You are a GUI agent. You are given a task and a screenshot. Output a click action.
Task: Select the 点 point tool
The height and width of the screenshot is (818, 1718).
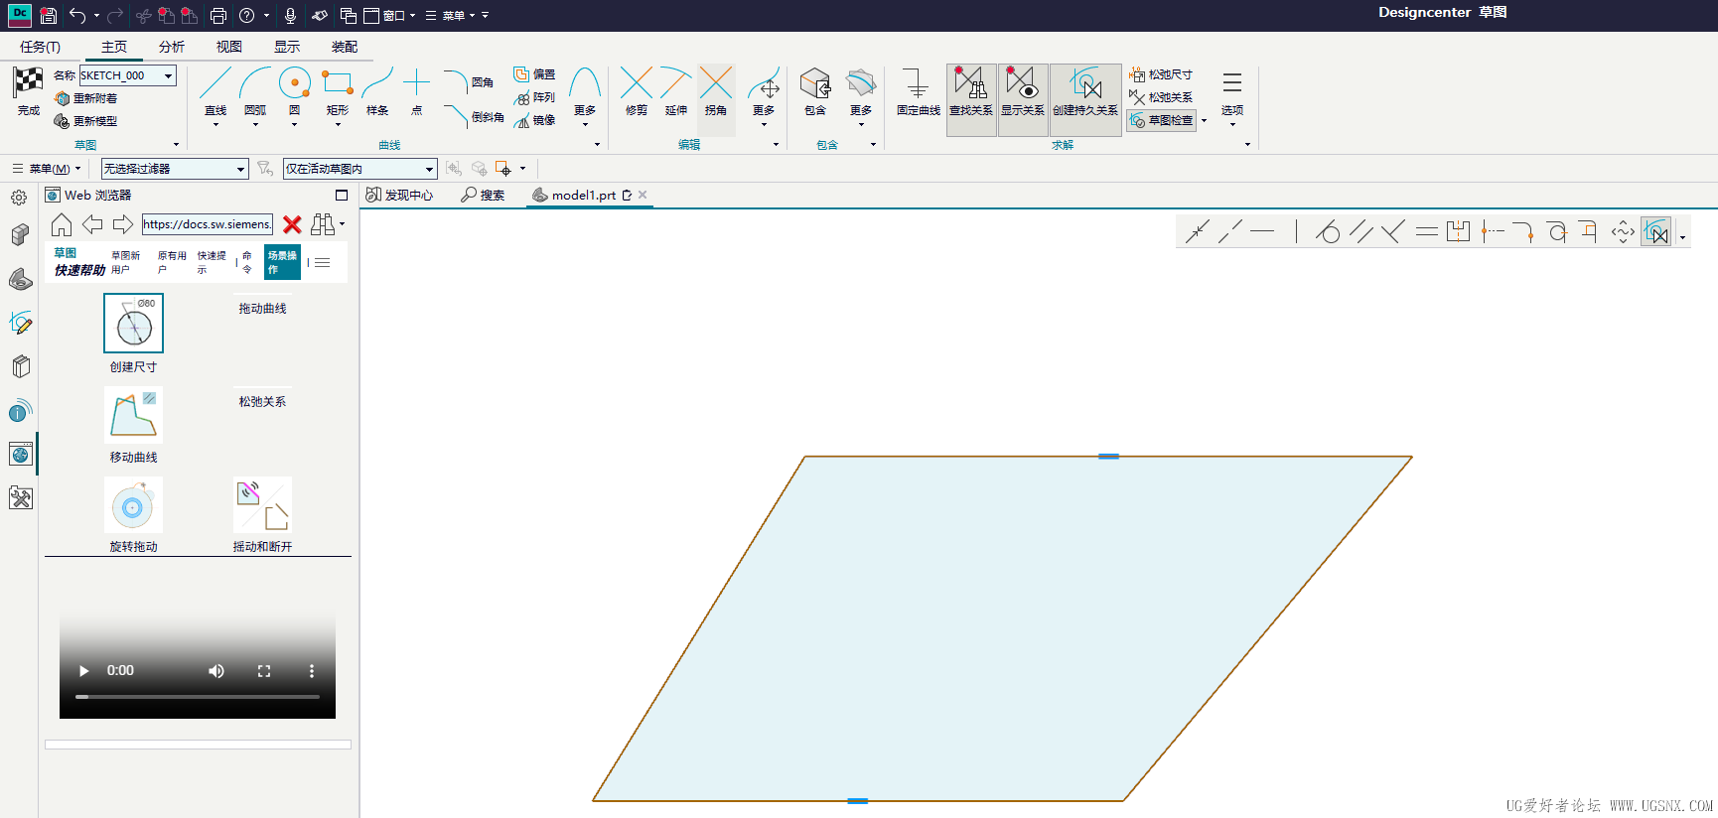click(x=417, y=91)
